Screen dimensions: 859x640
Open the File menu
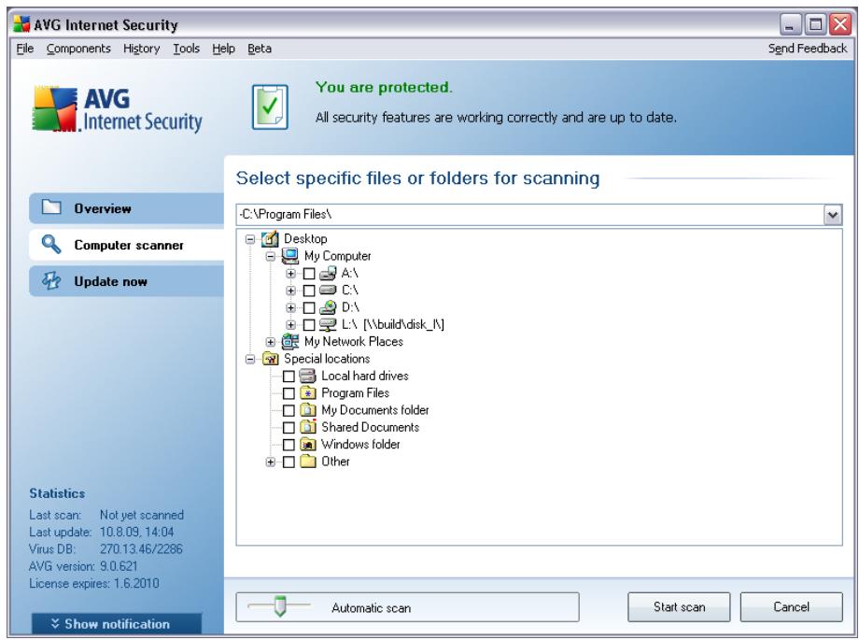24,49
